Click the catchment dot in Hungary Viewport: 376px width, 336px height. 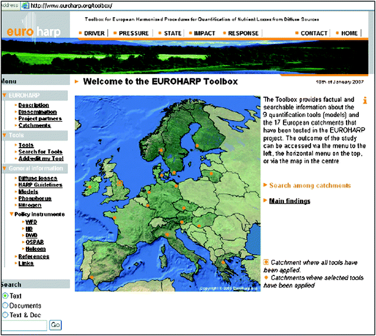tap(199, 225)
